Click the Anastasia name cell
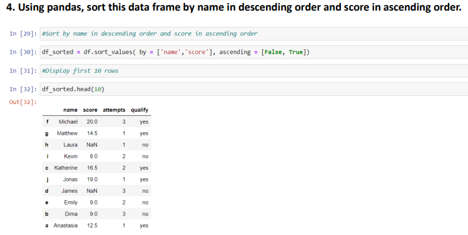 (x=65, y=226)
